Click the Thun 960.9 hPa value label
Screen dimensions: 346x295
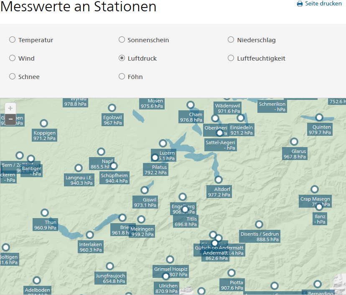pyautogui.click(x=45, y=225)
